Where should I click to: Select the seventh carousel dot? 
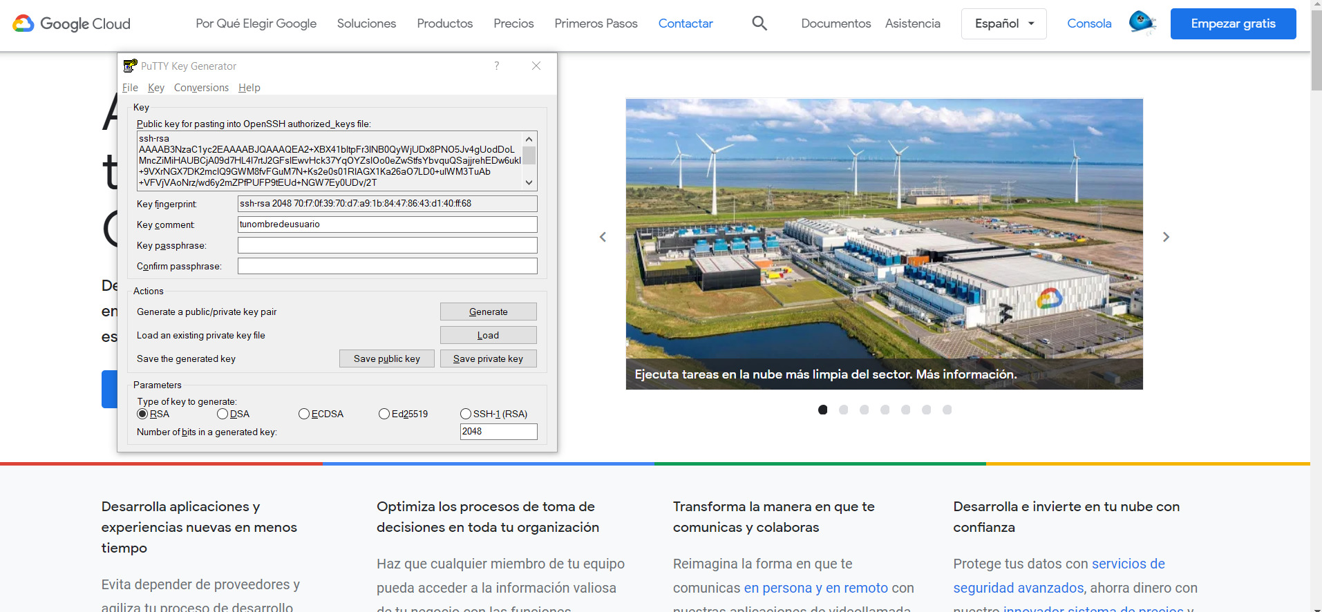point(947,410)
